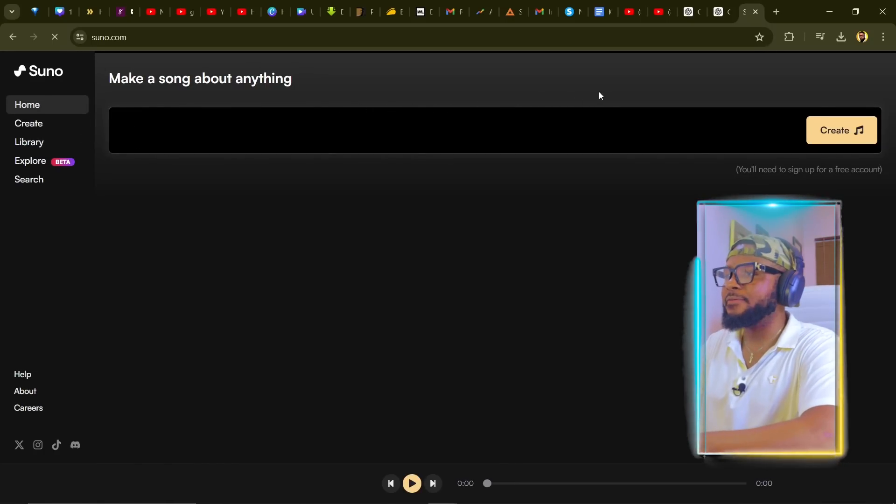Viewport: 896px width, 504px height.
Task: Switch to the Canva C icon tab
Action: click(x=276, y=12)
